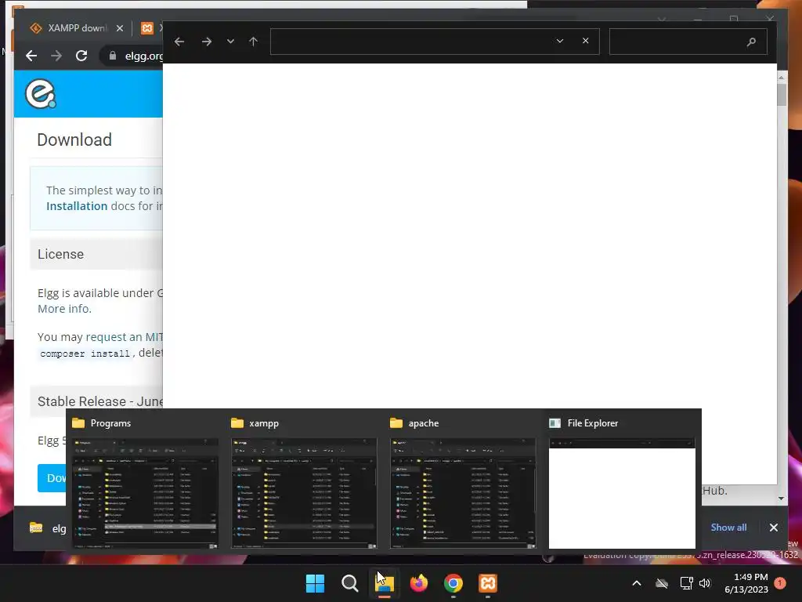Open XAMPP from the taskbar
This screenshot has width=802, height=602.
[488, 583]
